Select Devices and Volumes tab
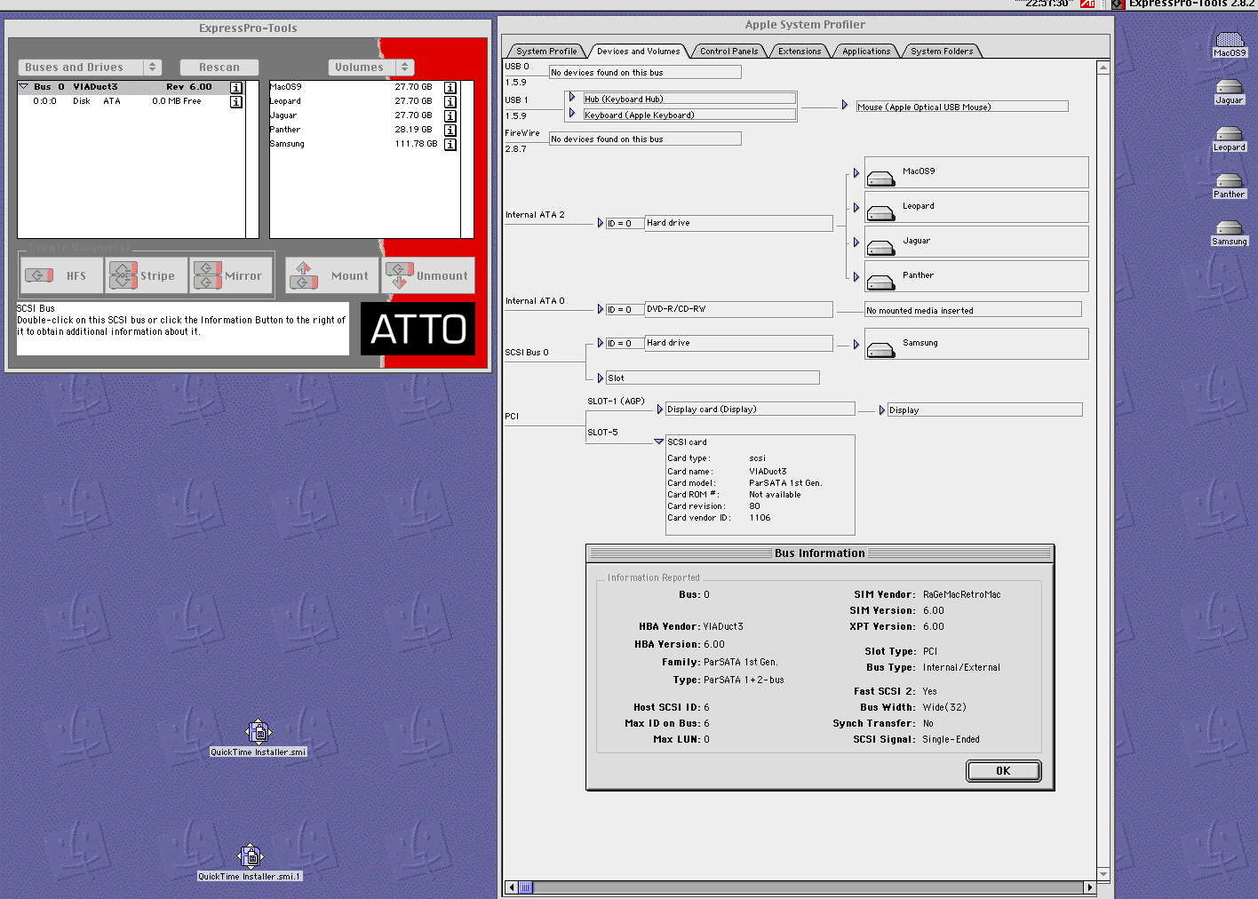This screenshot has height=899, width=1258. (x=638, y=52)
